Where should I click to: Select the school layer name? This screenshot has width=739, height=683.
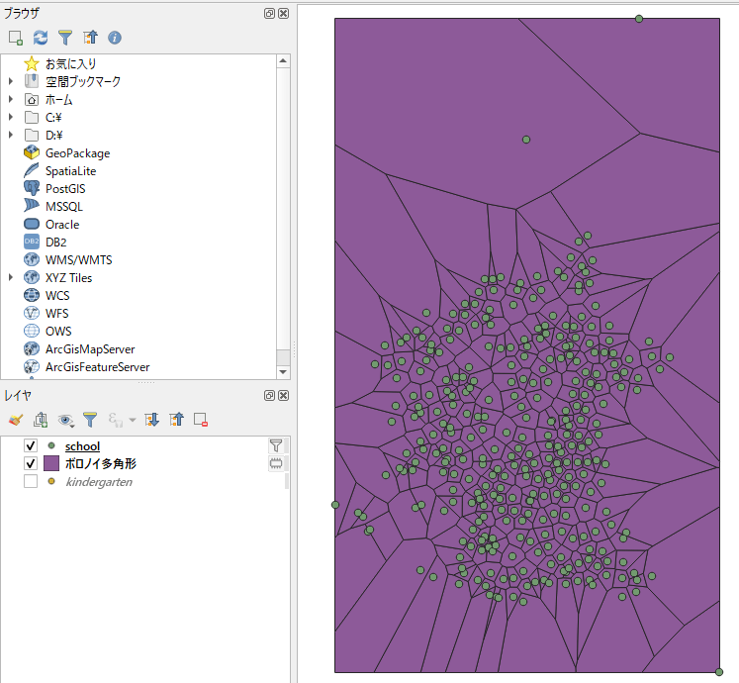coord(82,445)
